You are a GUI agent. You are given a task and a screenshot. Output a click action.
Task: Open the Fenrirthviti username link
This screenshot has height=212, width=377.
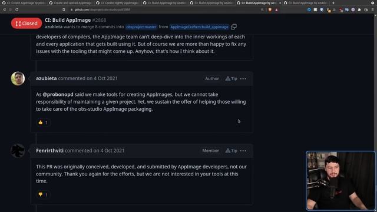click(x=49, y=151)
